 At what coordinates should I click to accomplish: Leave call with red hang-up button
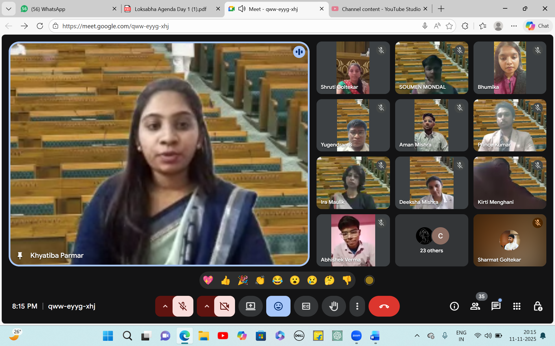click(x=384, y=306)
